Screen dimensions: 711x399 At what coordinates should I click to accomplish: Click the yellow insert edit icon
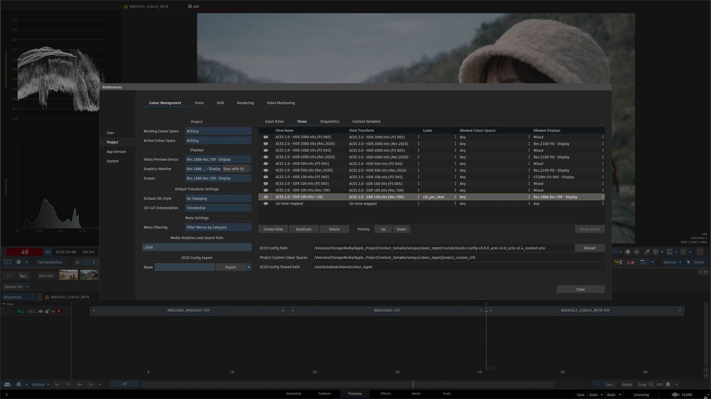click(618, 262)
